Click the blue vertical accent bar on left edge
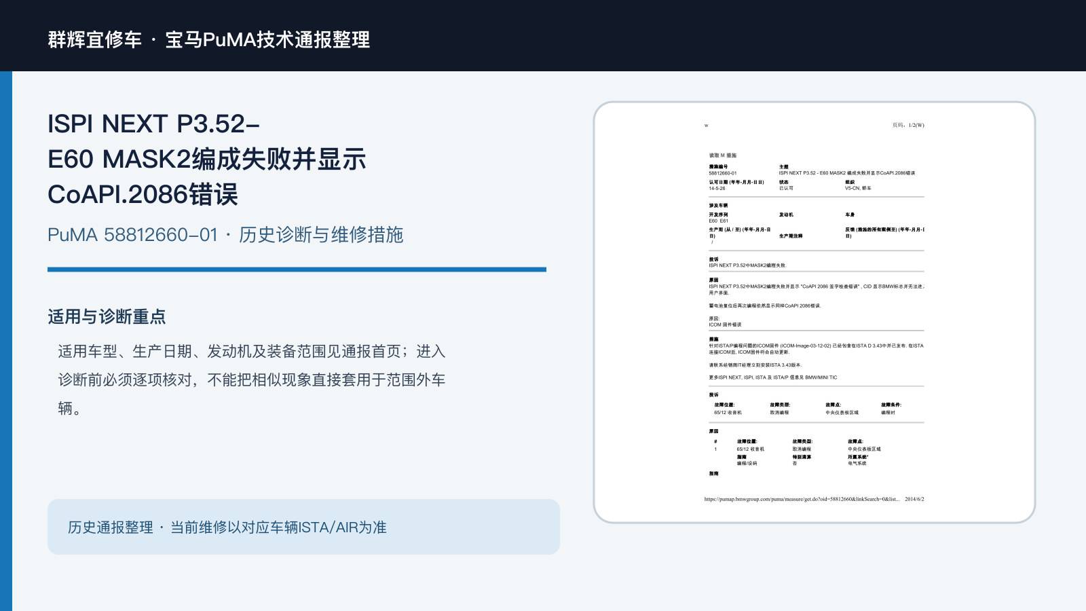The image size is (1086, 611). [6, 341]
